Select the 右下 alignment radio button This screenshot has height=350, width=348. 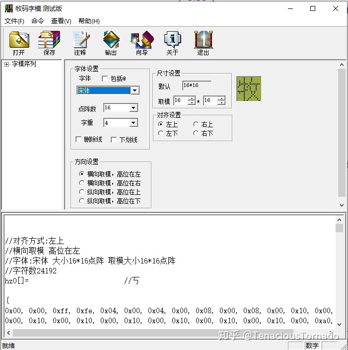pyautogui.click(x=196, y=133)
